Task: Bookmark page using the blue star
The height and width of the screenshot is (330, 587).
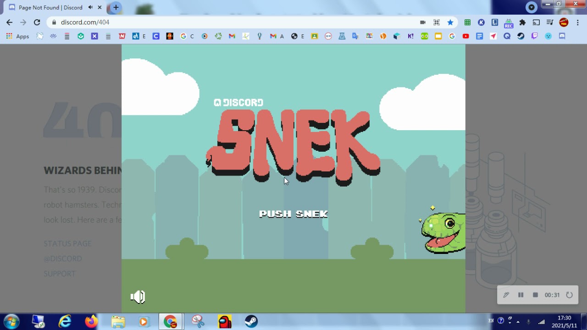Action: (x=450, y=22)
